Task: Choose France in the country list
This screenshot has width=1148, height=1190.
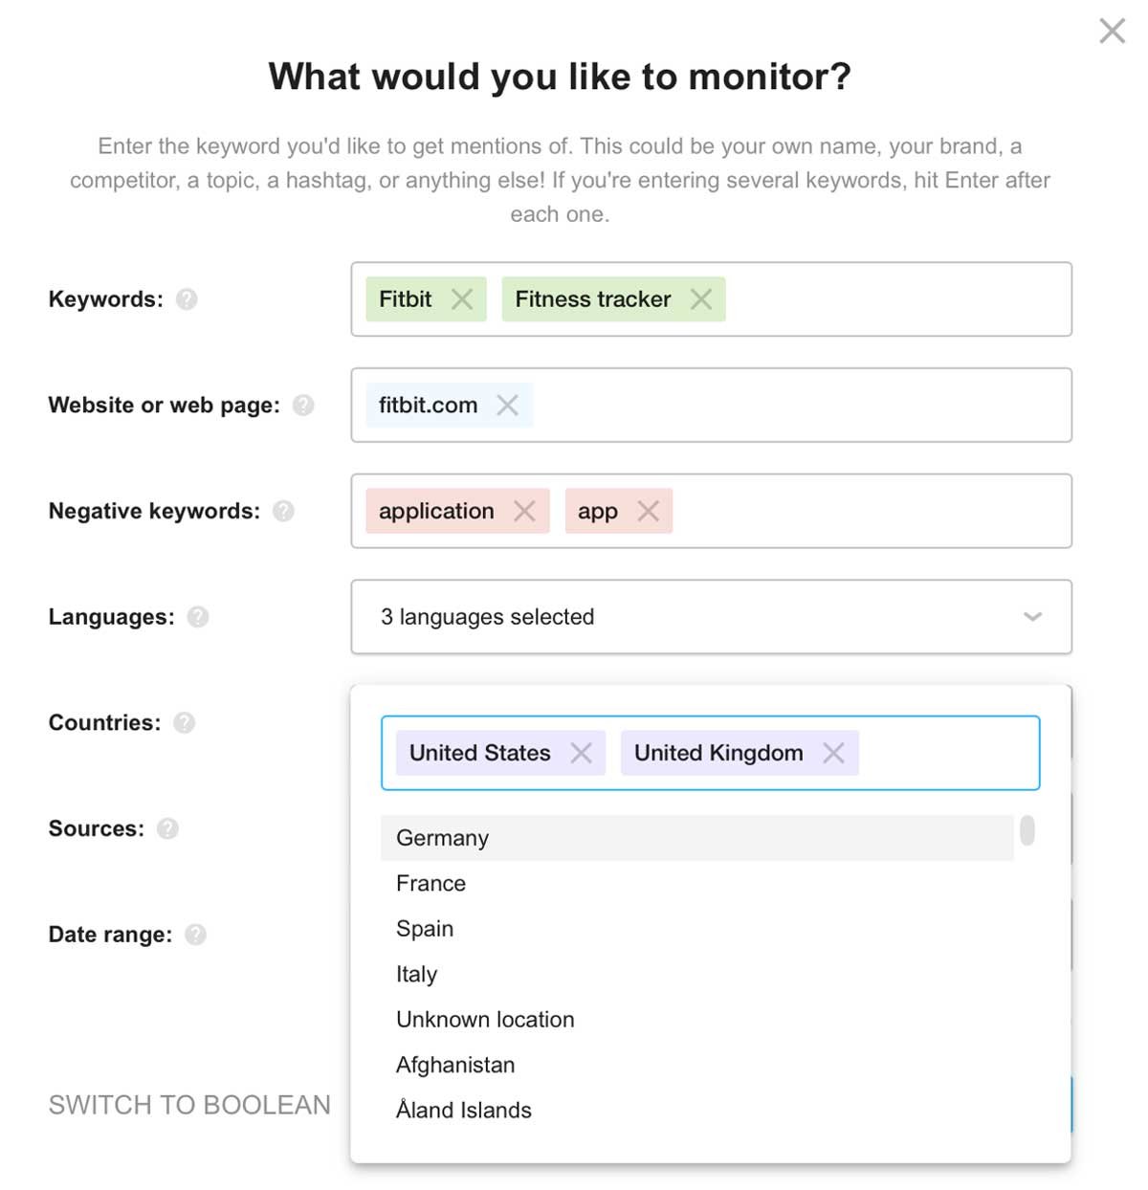Action: pos(696,883)
